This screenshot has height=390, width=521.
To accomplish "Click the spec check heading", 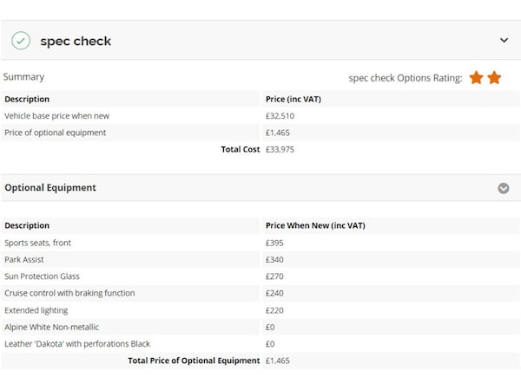I will (x=76, y=41).
